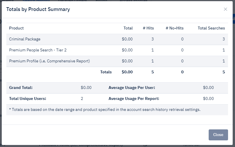The image size is (235, 147).
Task: Click the Totals by Product Summary title
Action: tap(38, 9)
